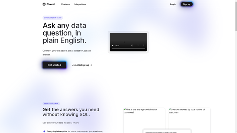Open the Integrations menu item
Image resolution: width=237 pixels, height=133 pixels.
point(80,4)
